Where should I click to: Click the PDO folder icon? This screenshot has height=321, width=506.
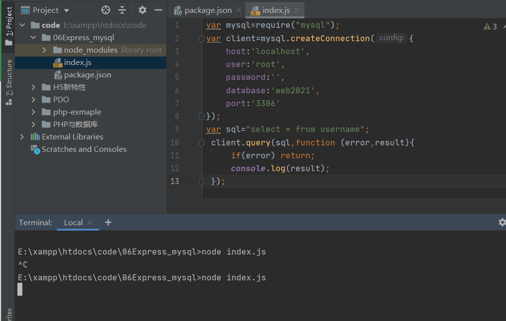(46, 100)
